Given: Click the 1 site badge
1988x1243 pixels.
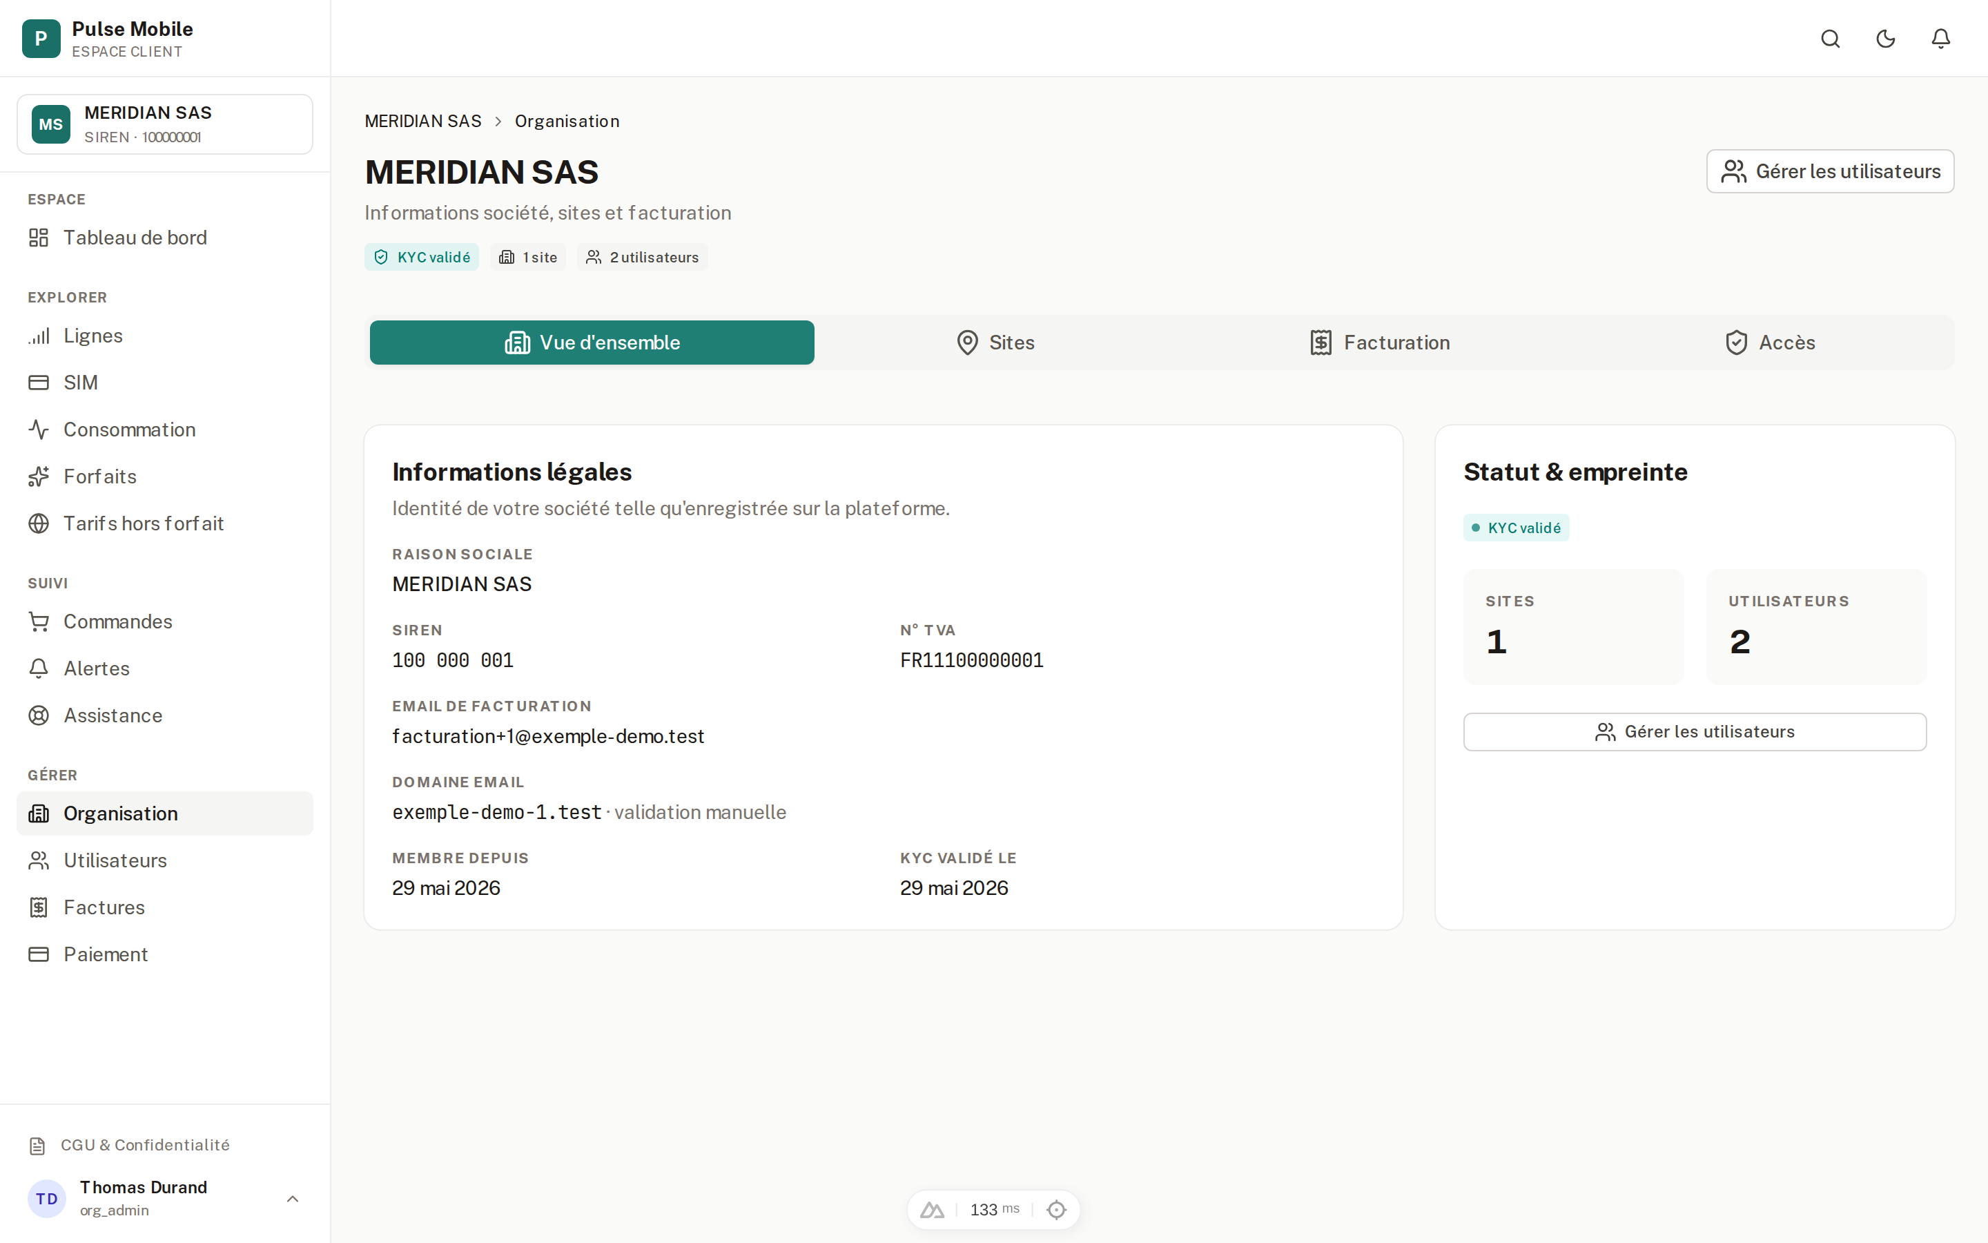Looking at the screenshot, I should click(x=528, y=258).
